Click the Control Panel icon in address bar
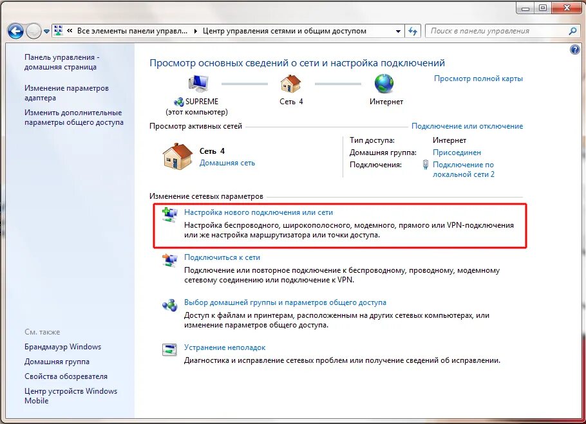This screenshot has width=586, height=424. [59, 31]
